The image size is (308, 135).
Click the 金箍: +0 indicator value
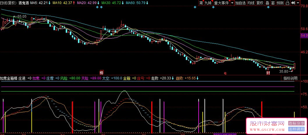129,78
